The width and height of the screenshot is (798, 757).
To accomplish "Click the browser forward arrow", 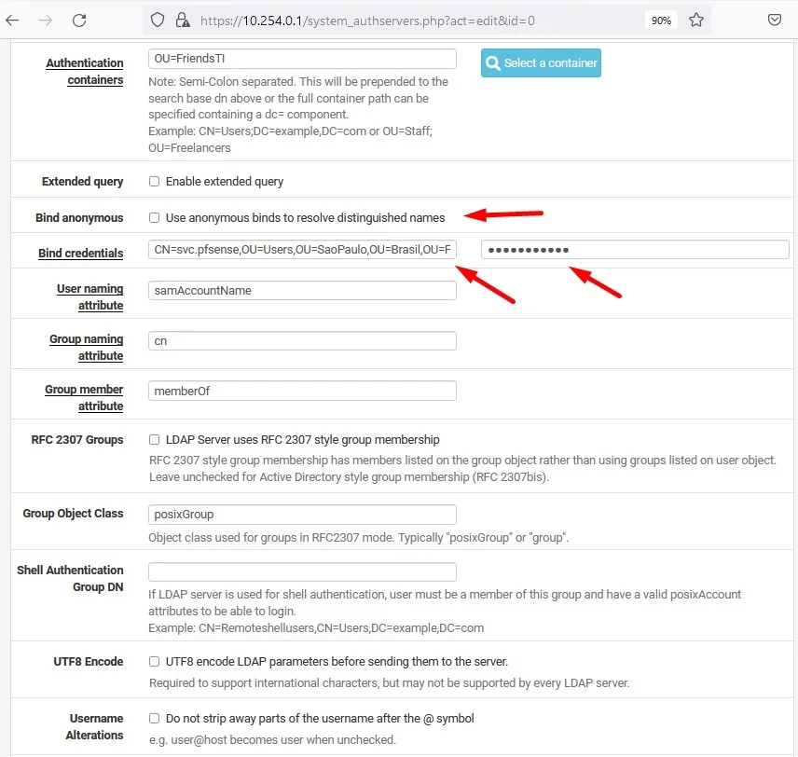I will pyautogui.click(x=46, y=20).
